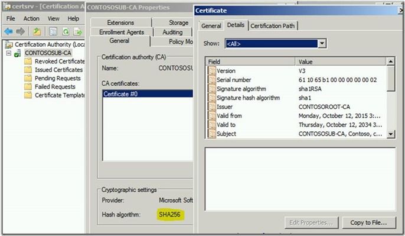
Task: Select General tab in Certificate dialog
Action: 211,26
